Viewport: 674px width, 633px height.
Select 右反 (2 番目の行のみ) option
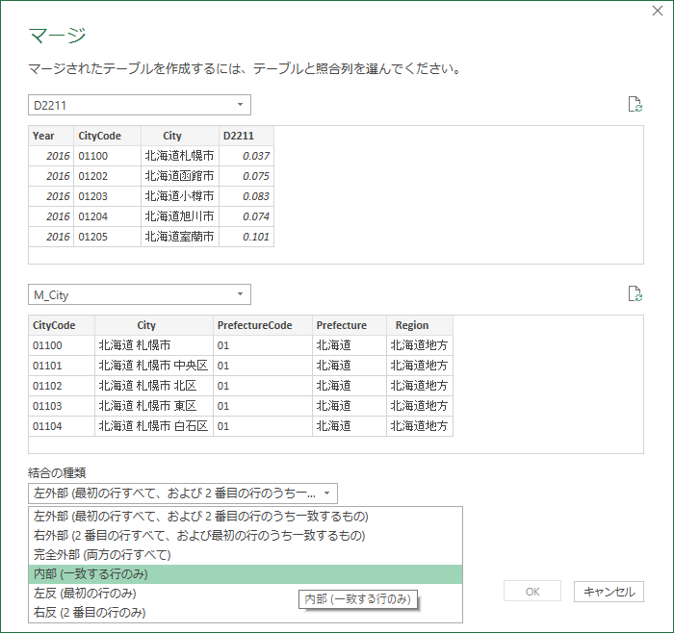tap(89, 612)
